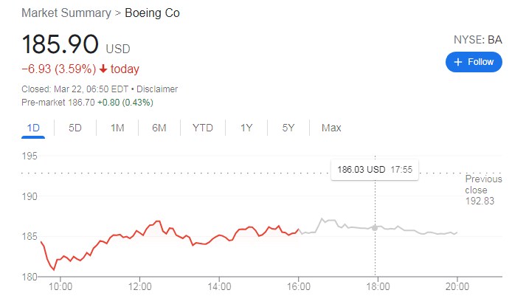Click the gray dot marker on chart
Screen dimensions: 526x307
pyautogui.click(x=374, y=228)
